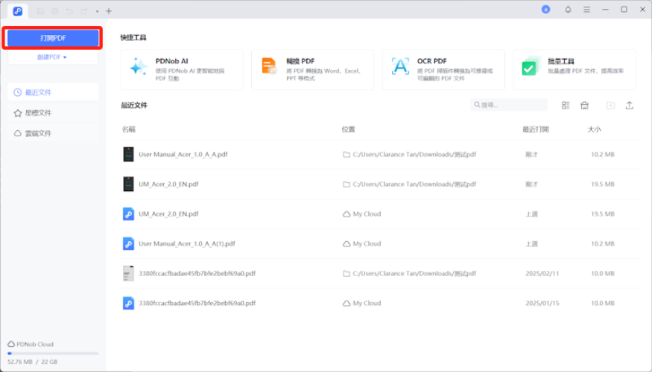Click the upload to cloud icon

tap(630, 106)
